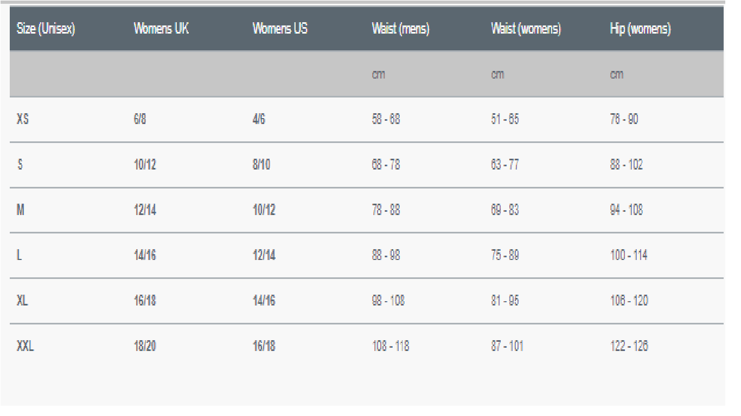Click the 6/8 Womens UK cell
This screenshot has height=416, width=741.
click(x=140, y=120)
